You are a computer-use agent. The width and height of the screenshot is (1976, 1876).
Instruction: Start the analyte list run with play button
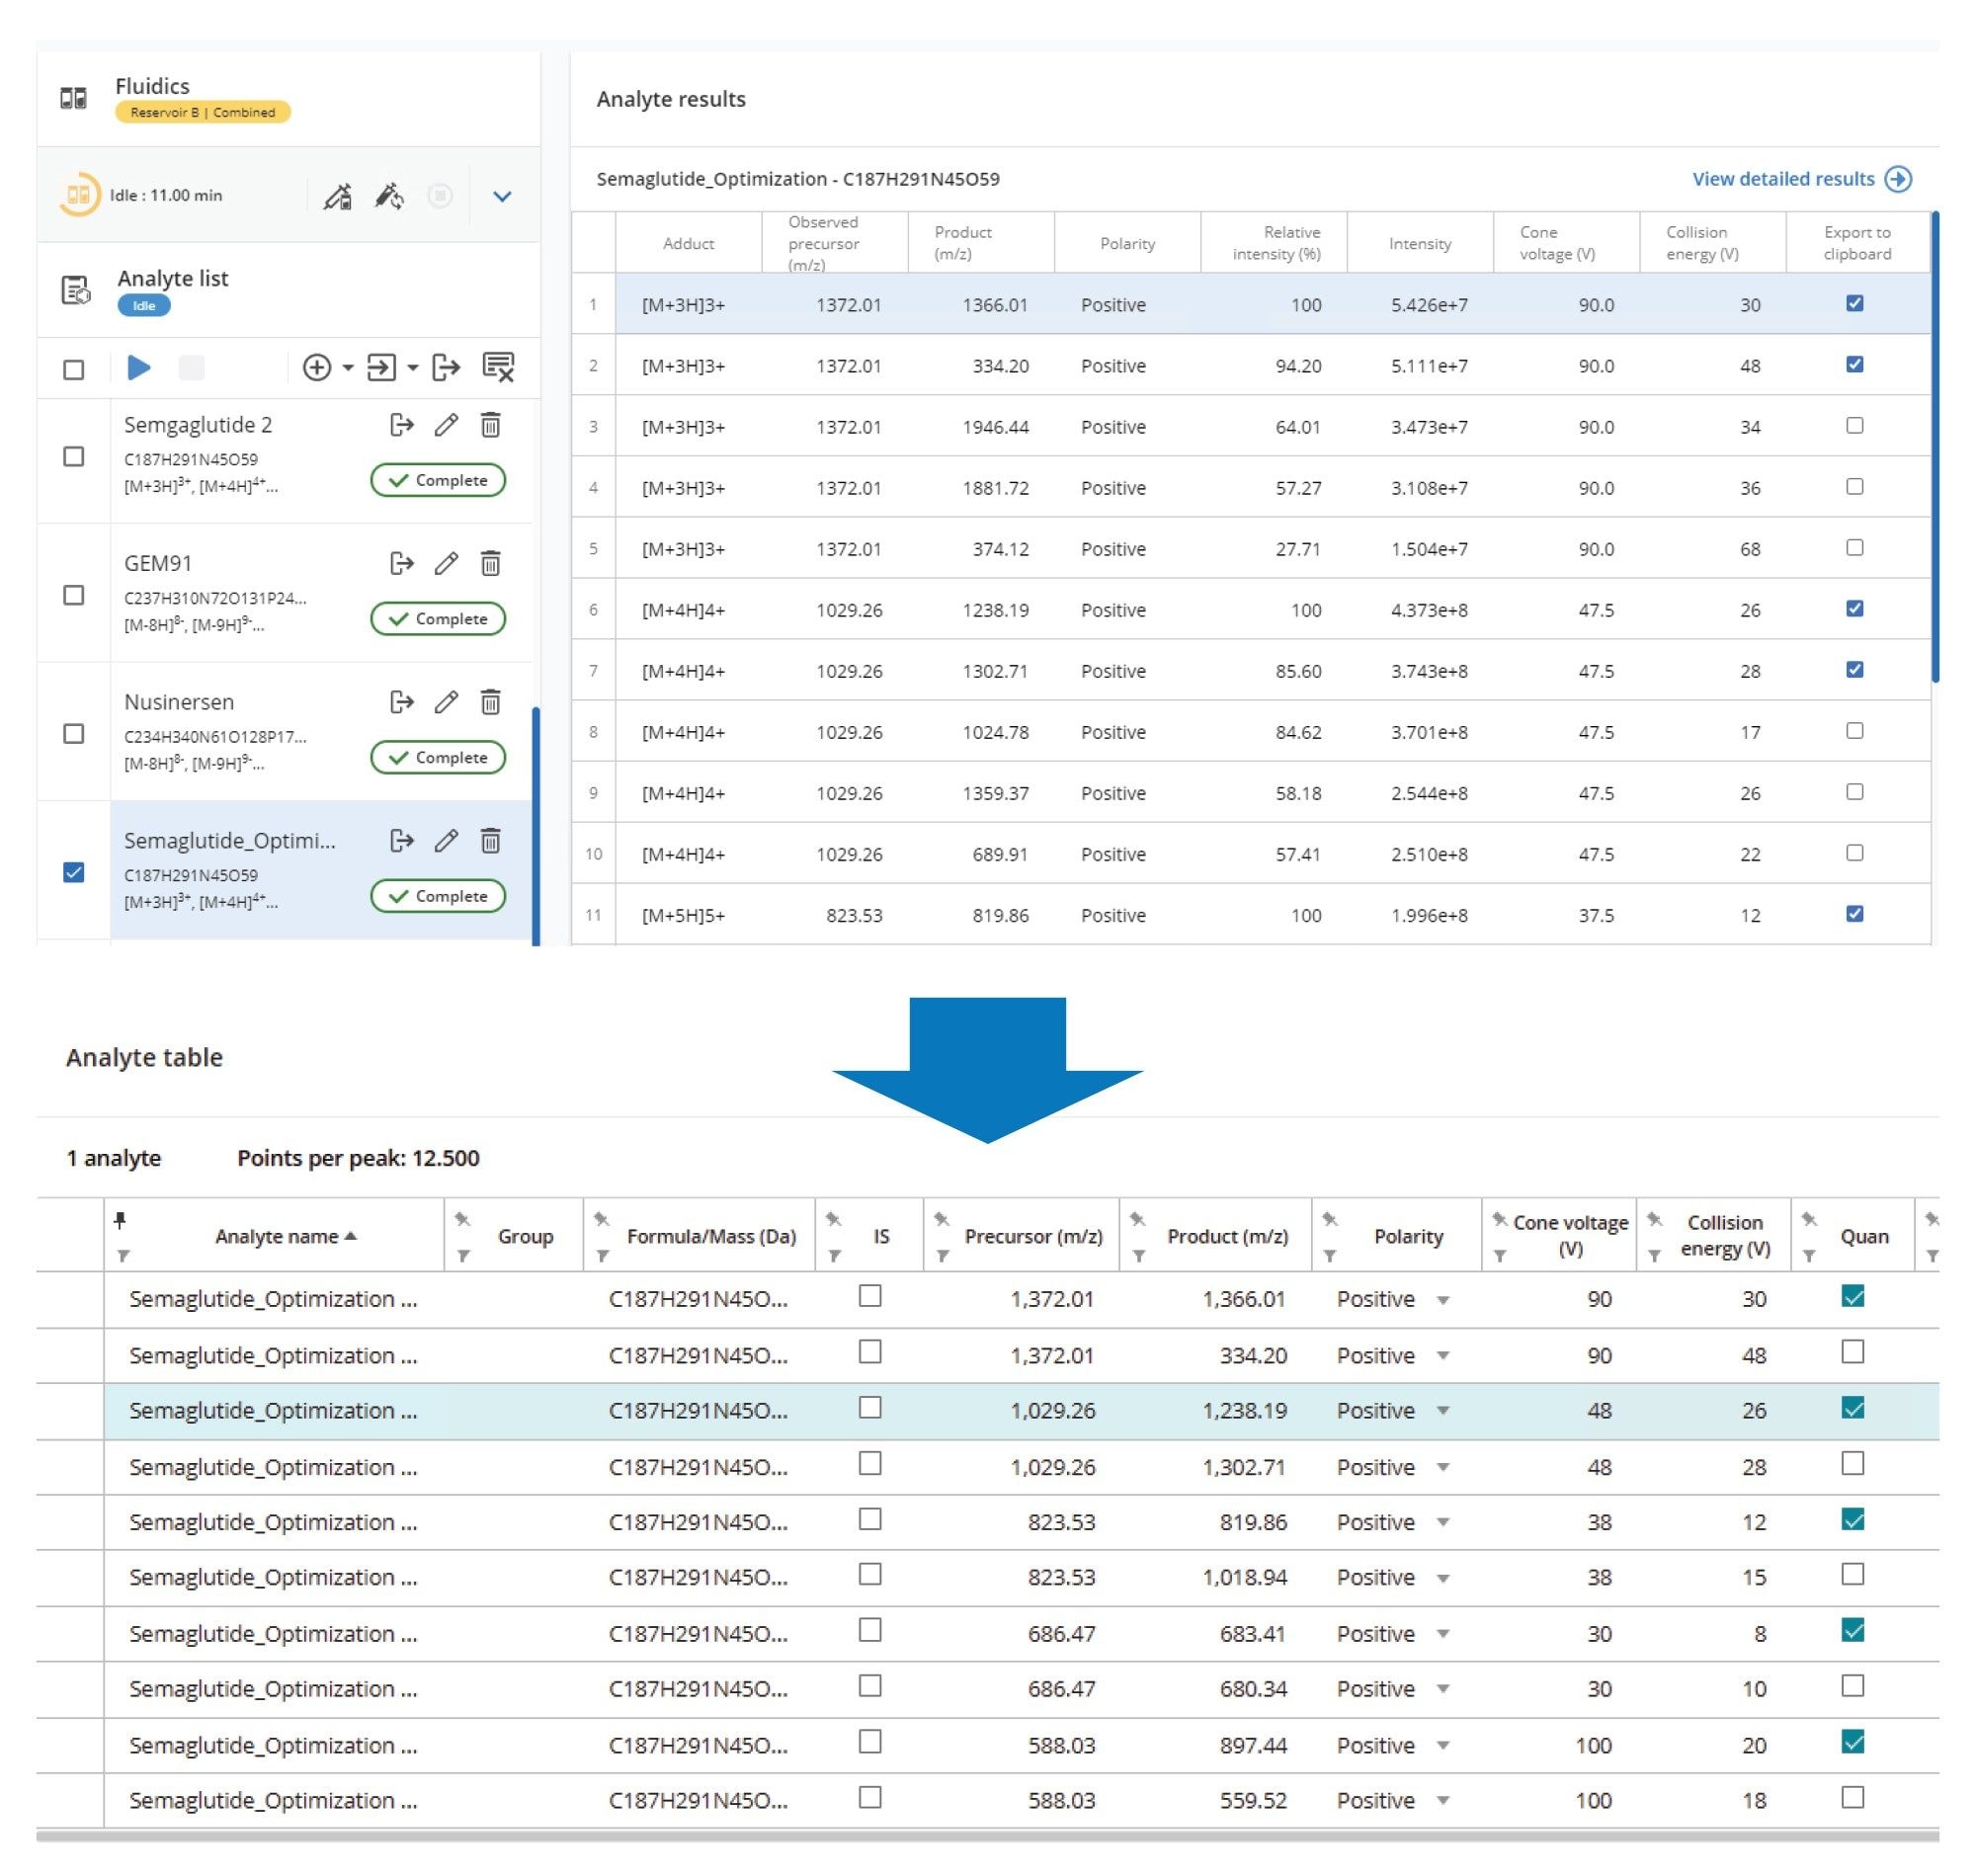pos(139,367)
